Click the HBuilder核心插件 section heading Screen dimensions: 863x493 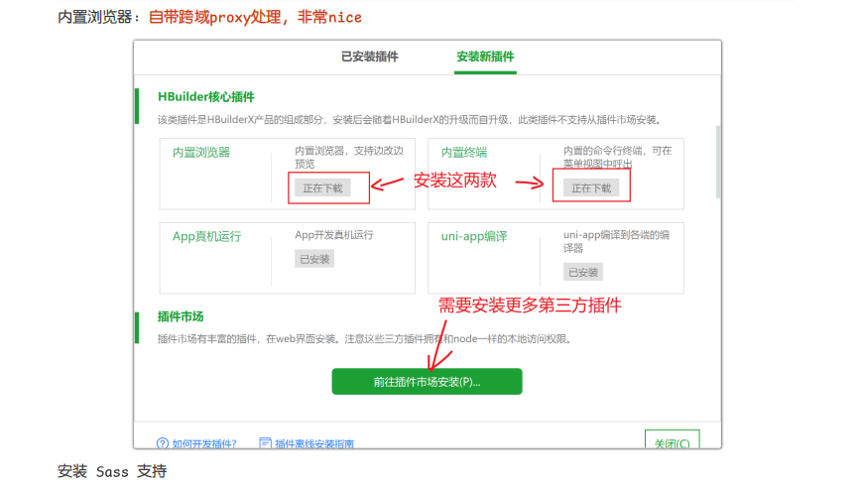(206, 97)
